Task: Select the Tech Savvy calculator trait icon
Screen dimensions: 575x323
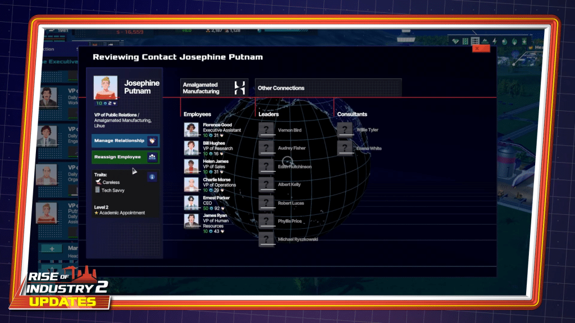Action: tap(97, 190)
